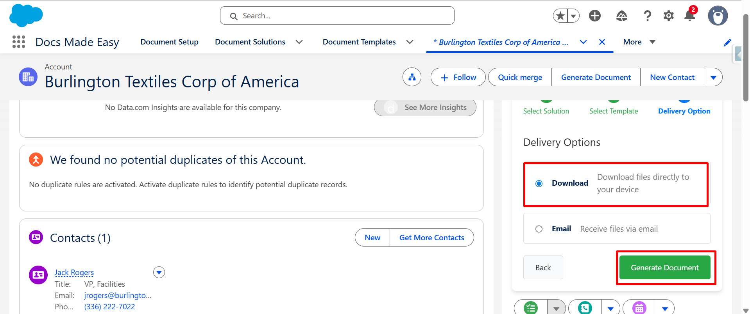750x314 pixels.
Task: Open the App Launcher grid
Action: click(19, 42)
